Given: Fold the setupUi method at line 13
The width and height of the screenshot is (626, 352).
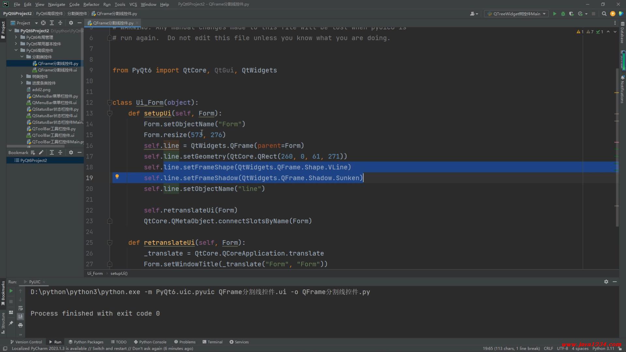Looking at the screenshot, I should pos(110,113).
